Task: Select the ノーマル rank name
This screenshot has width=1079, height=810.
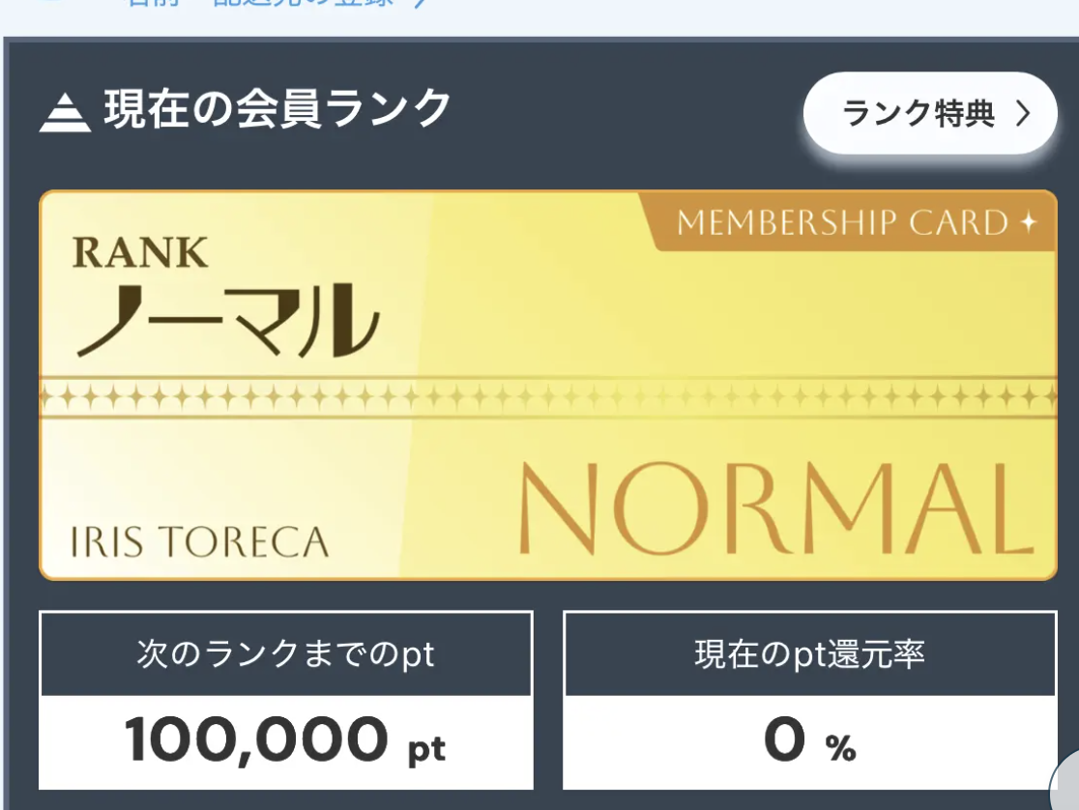Action: click(228, 317)
